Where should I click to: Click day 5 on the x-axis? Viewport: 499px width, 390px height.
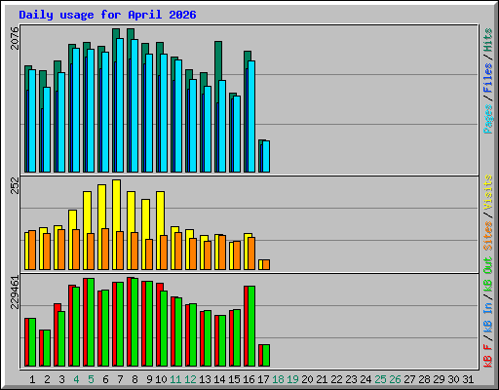point(91,379)
